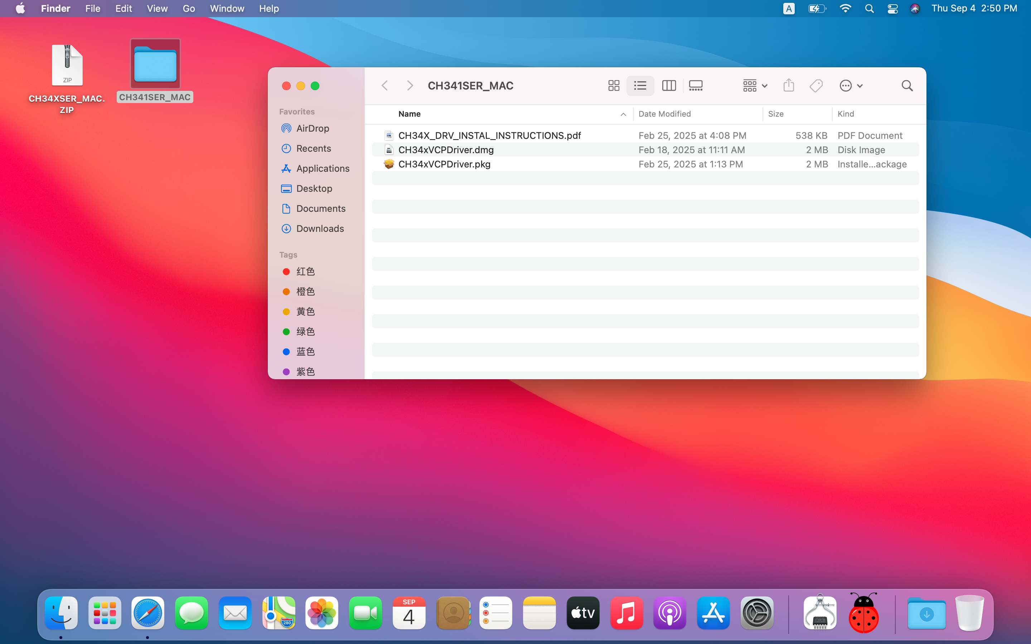This screenshot has width=1031, height=644.
Task: Sort files by Date Modified column
Action: [x=698, y=114]
